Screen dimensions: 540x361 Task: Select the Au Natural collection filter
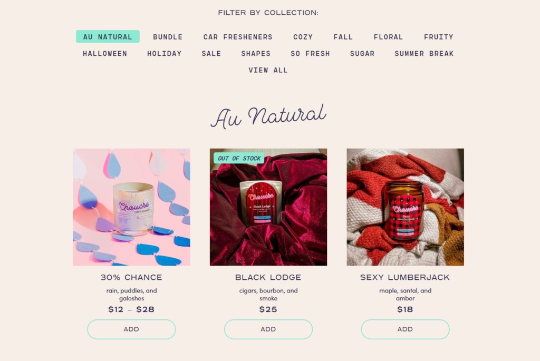(x=108, y=37)
